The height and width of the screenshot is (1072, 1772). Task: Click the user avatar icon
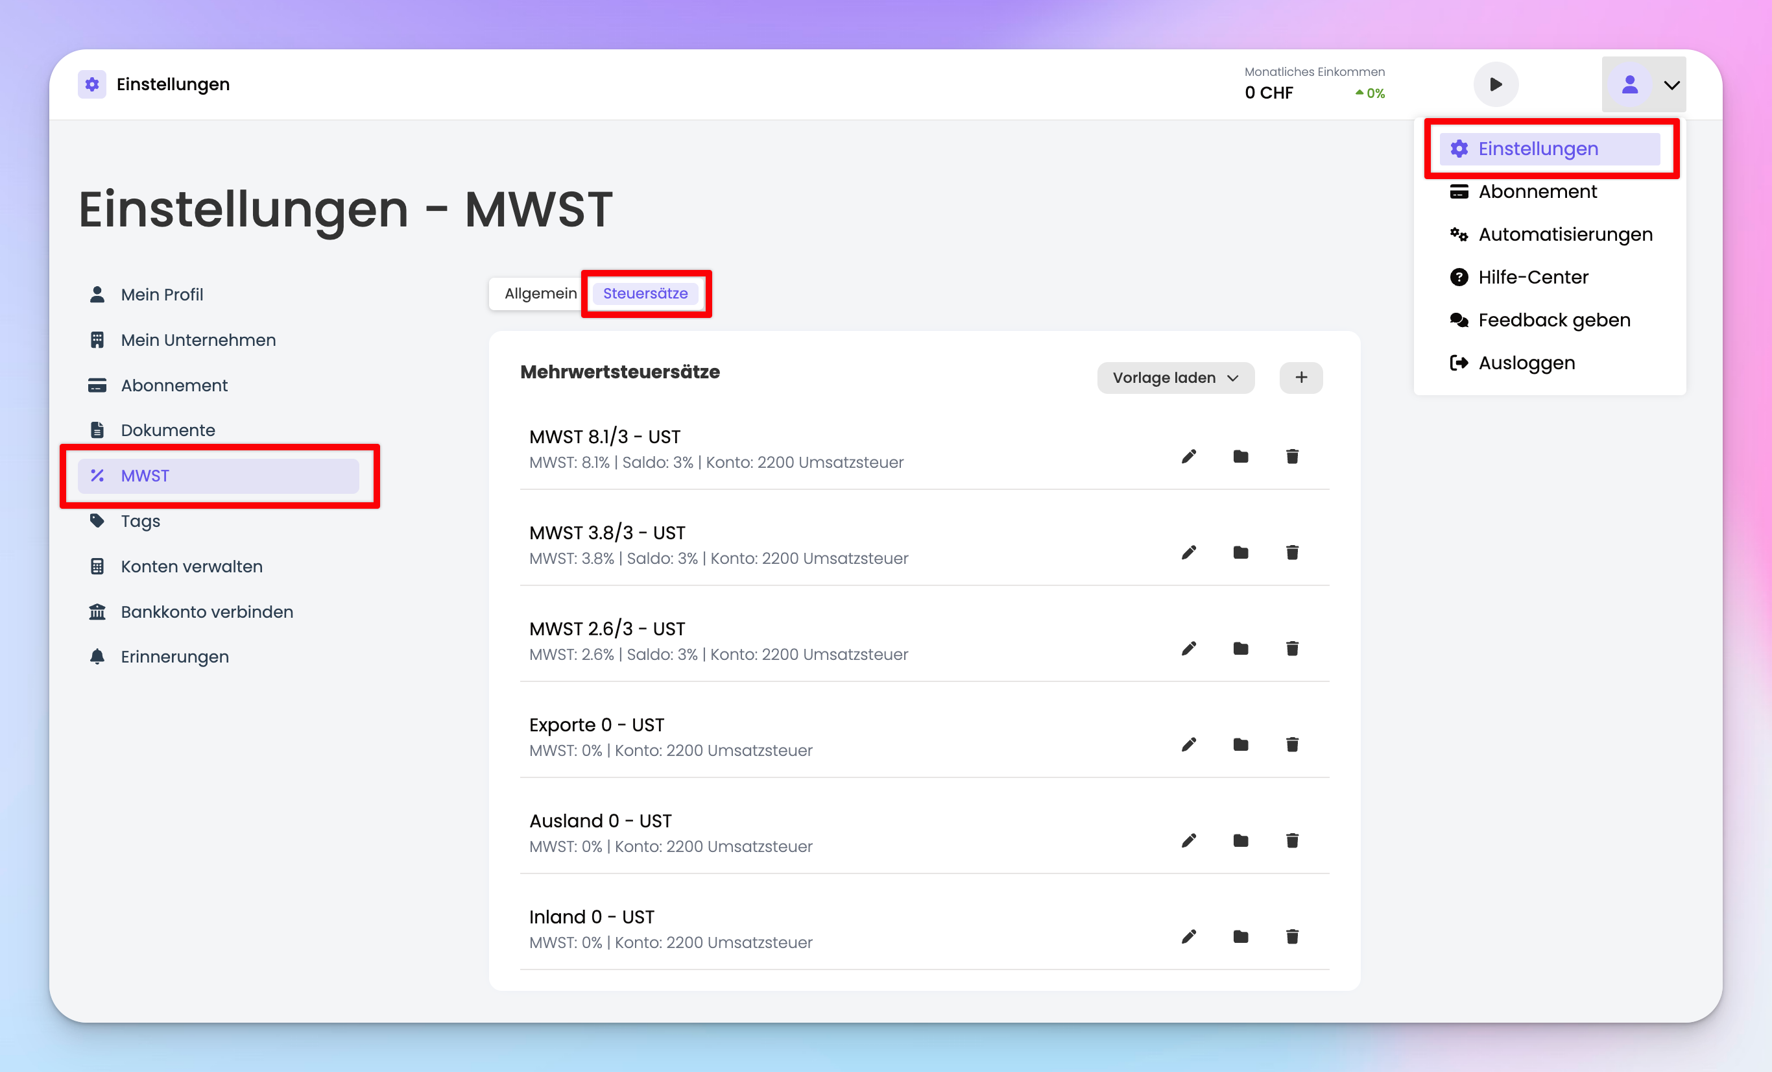click(x=1629, y=85)
